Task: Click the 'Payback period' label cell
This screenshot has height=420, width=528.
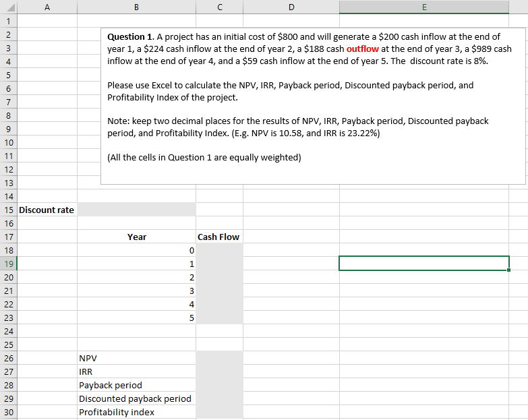Action: tap(136, 385)
